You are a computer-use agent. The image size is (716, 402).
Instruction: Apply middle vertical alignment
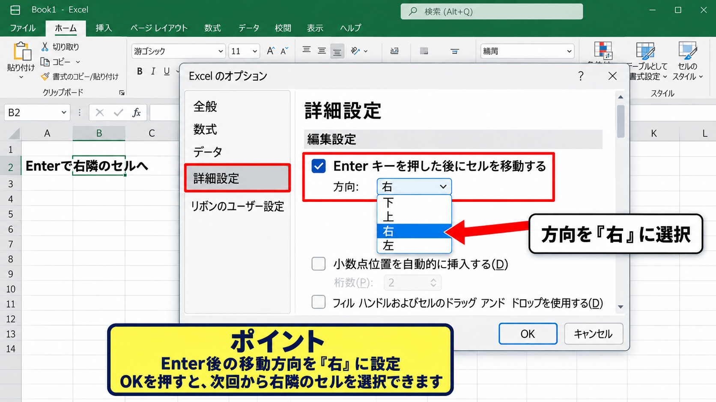click(322, 51)
